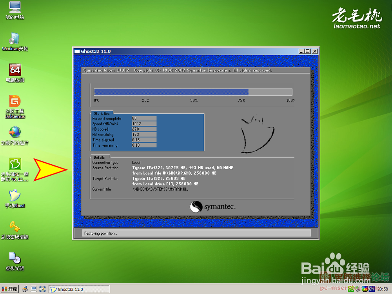Viewport: 392px width, 294px height.
Task: Click the Ghost32 window title bar icon
Action: point(77,51)
